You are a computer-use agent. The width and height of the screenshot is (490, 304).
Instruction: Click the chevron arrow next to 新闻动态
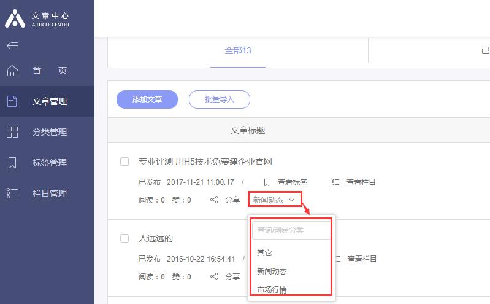click(x=291, y=200)
